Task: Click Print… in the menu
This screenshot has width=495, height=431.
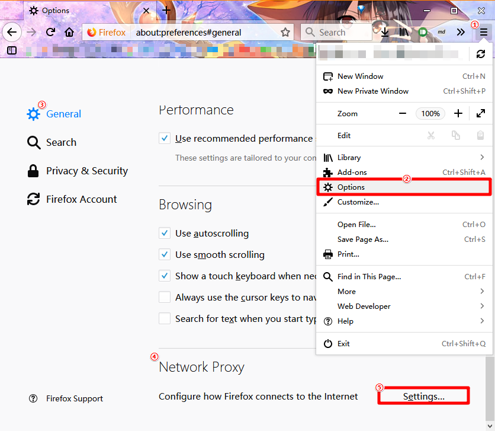Action: click(404, 254)
